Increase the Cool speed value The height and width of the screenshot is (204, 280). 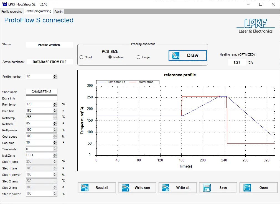[x=55, y=135]
